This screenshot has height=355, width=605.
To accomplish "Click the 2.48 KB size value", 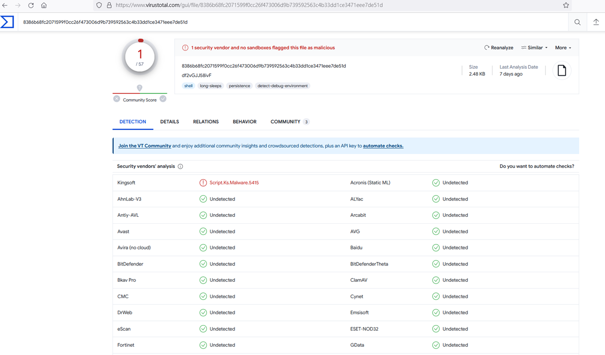I will click(477, 74).
